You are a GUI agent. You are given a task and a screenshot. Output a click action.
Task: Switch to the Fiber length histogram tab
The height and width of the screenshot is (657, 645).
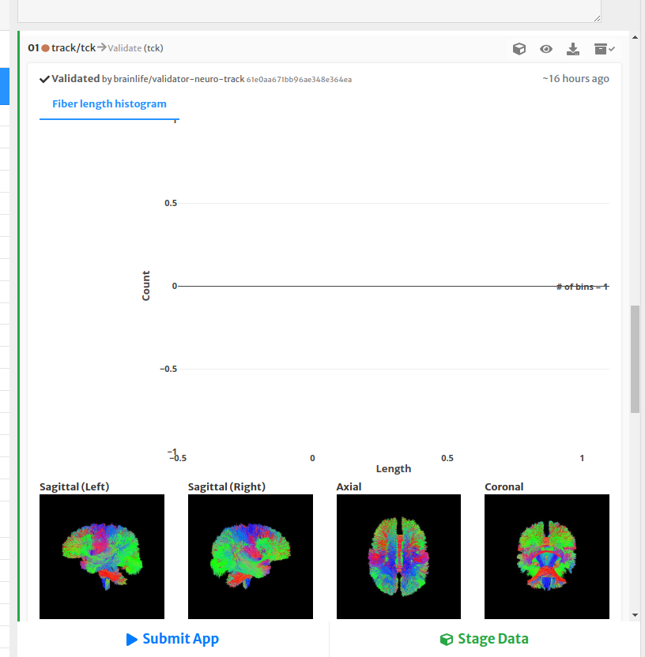coord(109,103)
